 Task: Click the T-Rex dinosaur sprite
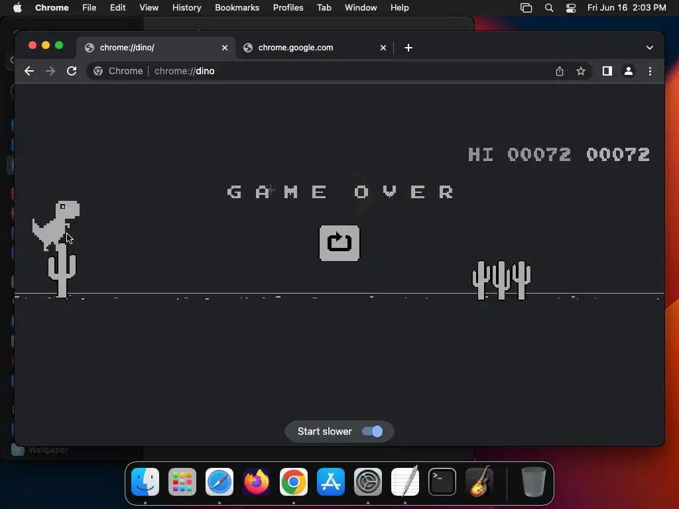tap(56, 225)
